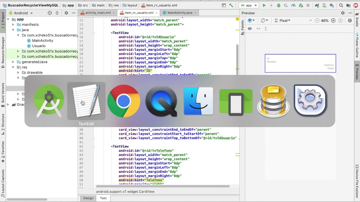The width and height of the screenshot is (360, 202).
Task: Switch to Finder in the app switcher
Action: pyautogui.click(x=199, y=101)
